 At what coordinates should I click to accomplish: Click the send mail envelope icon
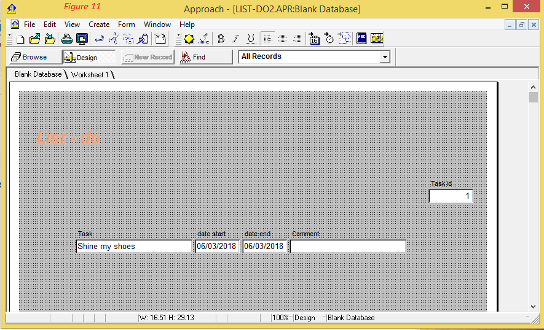160,39
